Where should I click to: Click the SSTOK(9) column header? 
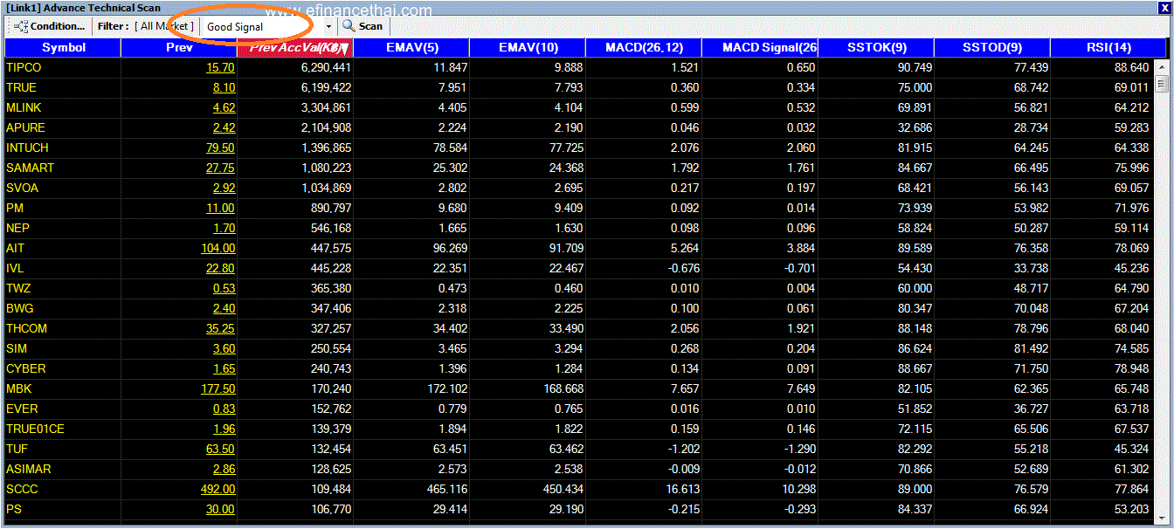click(x=876, y=47)
